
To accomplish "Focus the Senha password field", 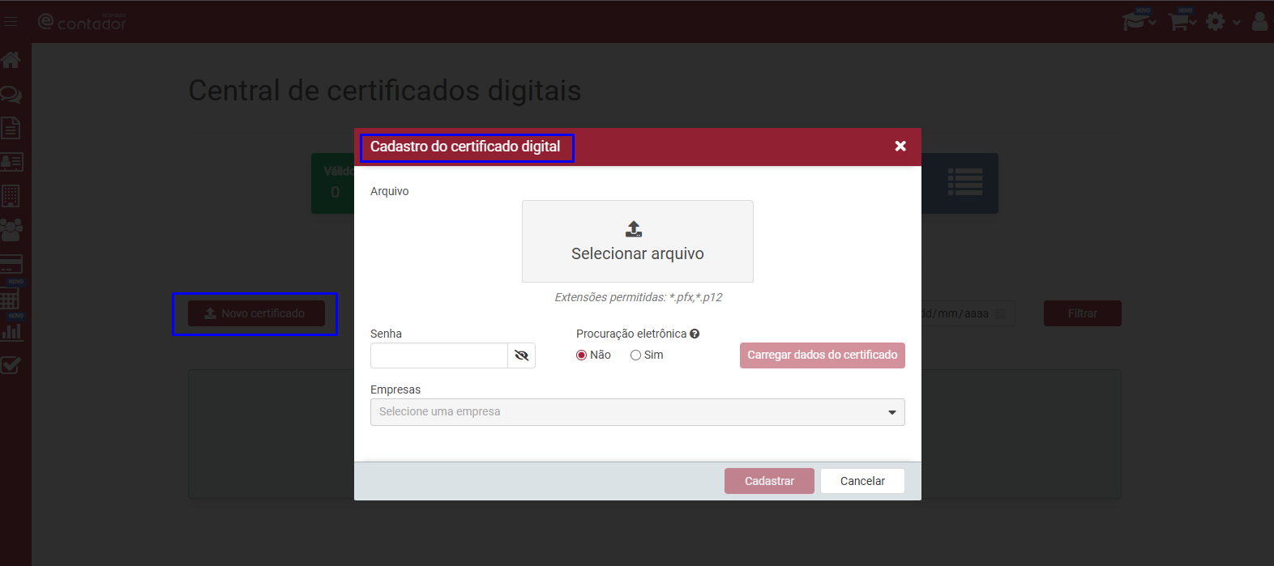I will (x=438, y=355).
